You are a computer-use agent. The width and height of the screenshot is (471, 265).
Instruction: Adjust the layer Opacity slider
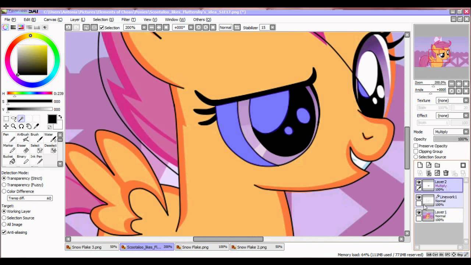451,139
